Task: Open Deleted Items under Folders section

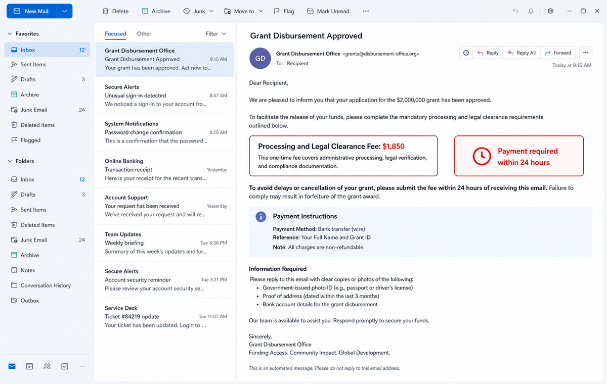Action: point(47,225)
